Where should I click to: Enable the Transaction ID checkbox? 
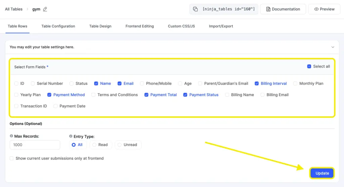click(x=16, y=106)
